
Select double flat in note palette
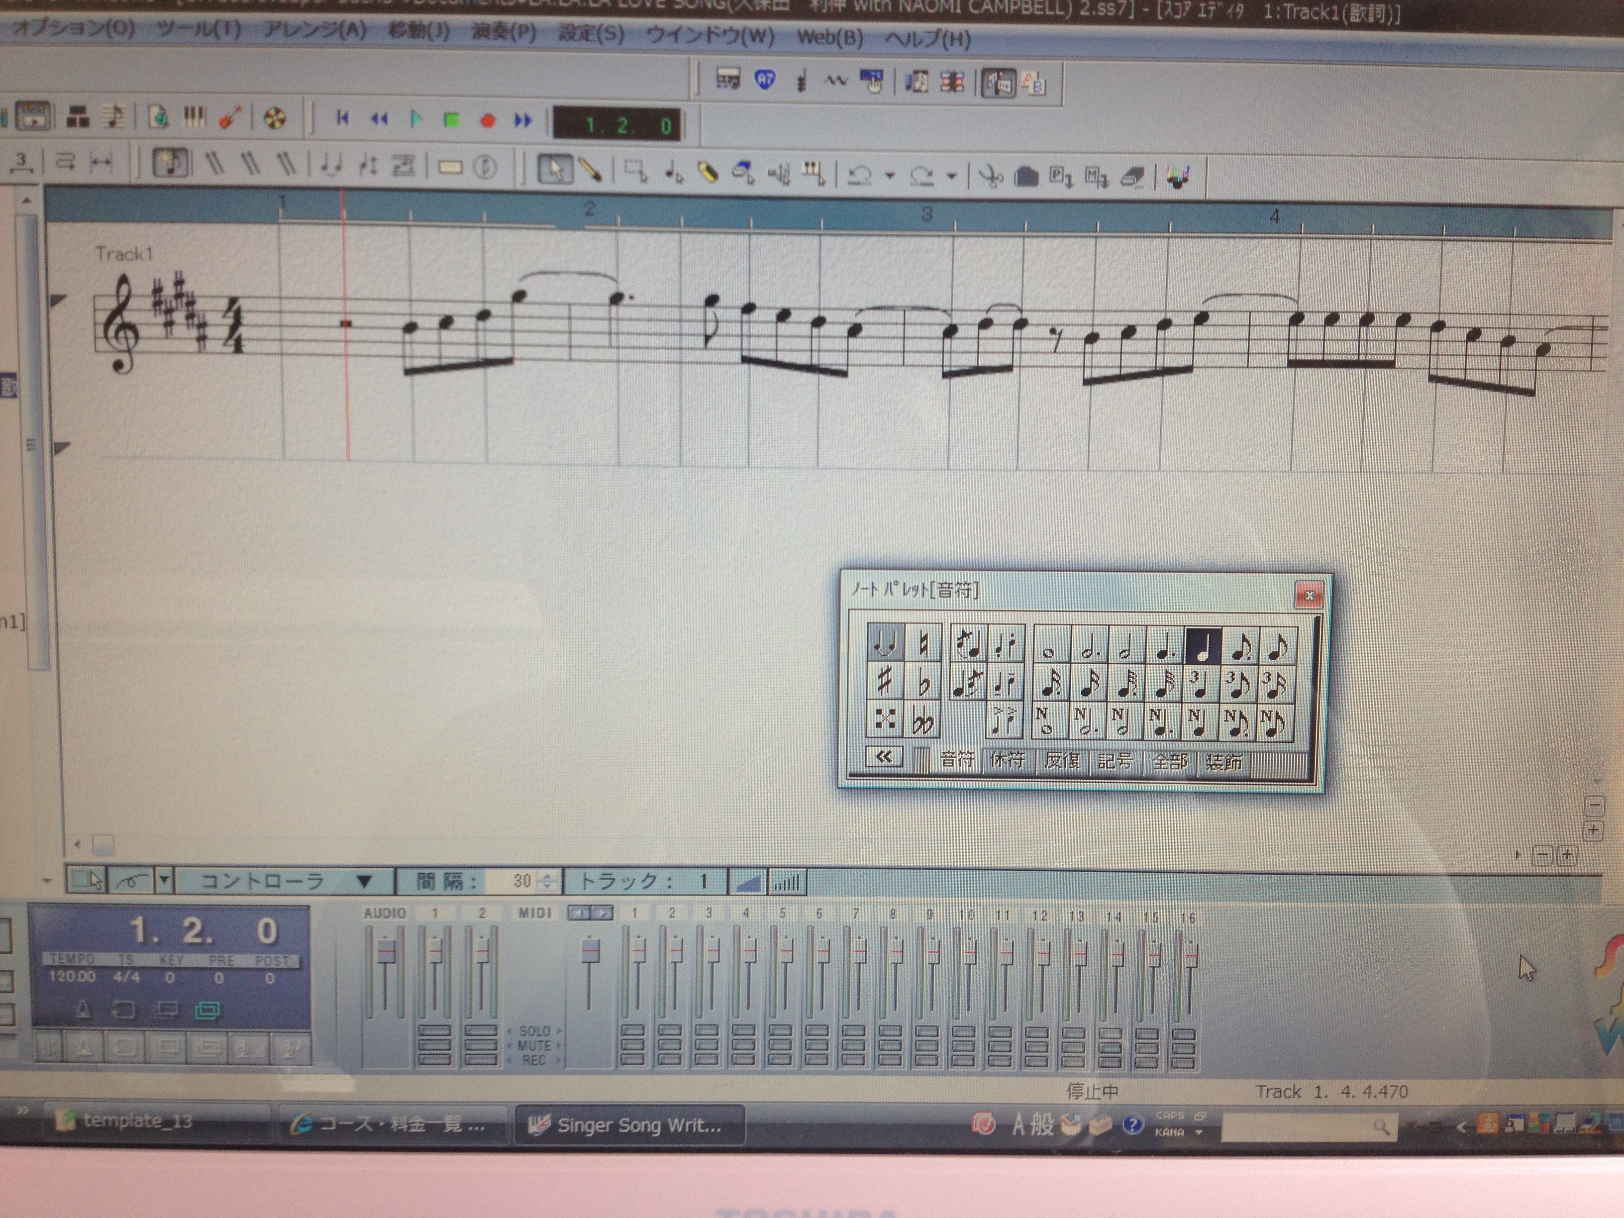(x=923, y=720)
